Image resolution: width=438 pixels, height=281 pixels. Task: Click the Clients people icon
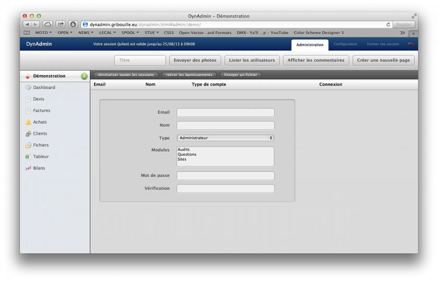(28, 134)
